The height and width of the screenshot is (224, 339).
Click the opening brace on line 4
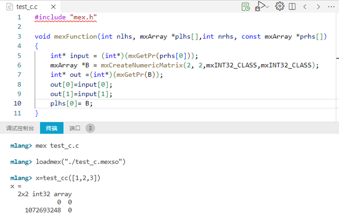[x=36, y=46]
